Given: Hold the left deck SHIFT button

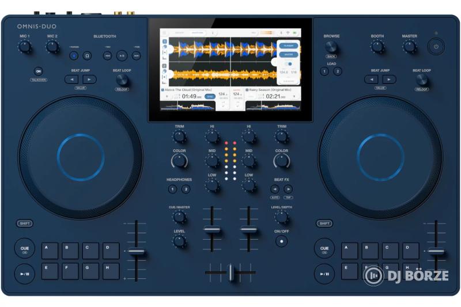Looking at the screenshot, I should [25, 223].
